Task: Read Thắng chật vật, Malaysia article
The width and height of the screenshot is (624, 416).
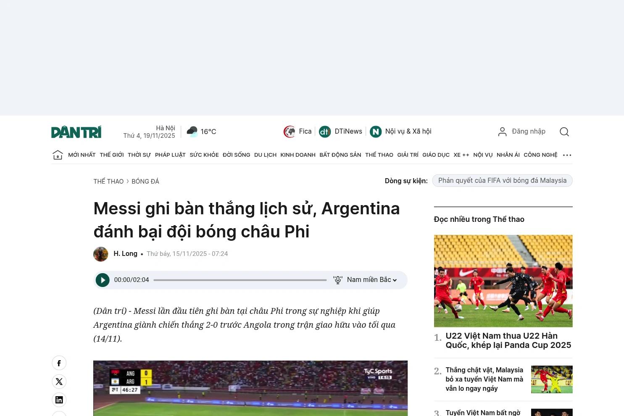Action: pos(484,379)
